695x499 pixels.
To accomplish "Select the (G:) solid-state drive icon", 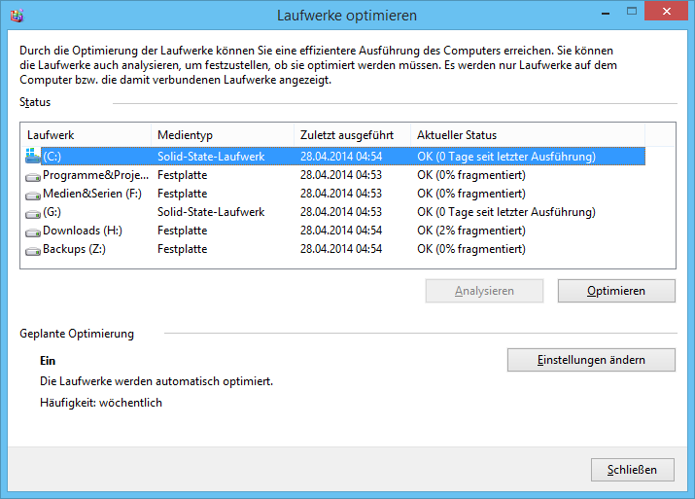I will pyautogui.click(x=34, y=212).
